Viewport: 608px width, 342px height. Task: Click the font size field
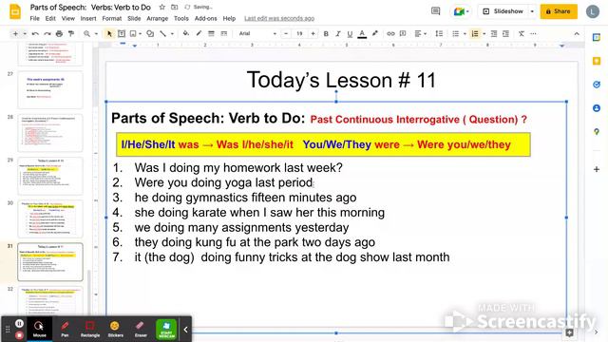click(299, 34)
